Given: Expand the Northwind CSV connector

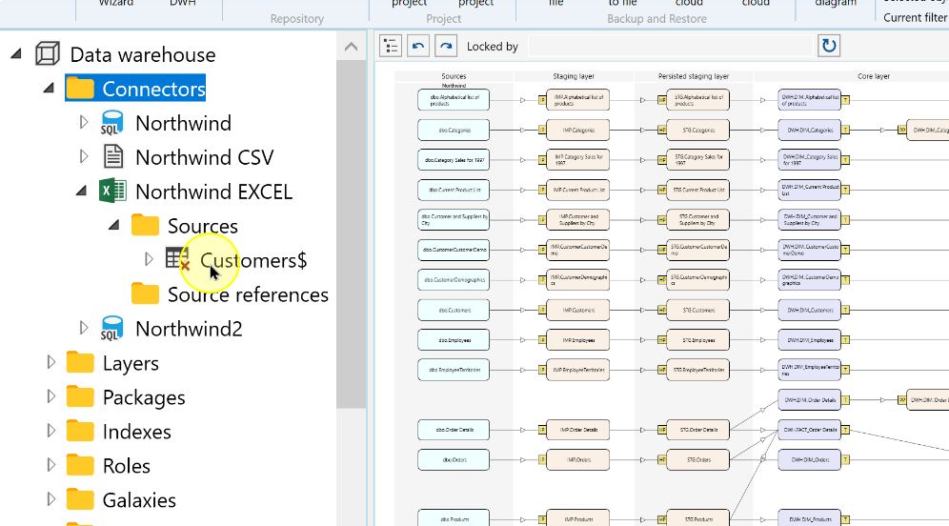Looking at the screenshot, I should tap(84, 156).
